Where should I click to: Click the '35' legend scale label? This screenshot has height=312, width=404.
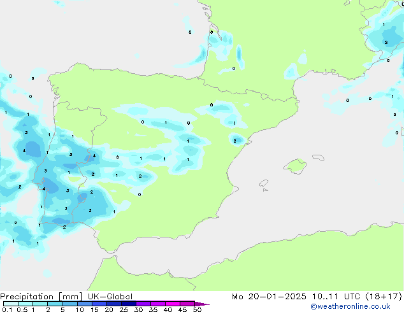(153, 309)
